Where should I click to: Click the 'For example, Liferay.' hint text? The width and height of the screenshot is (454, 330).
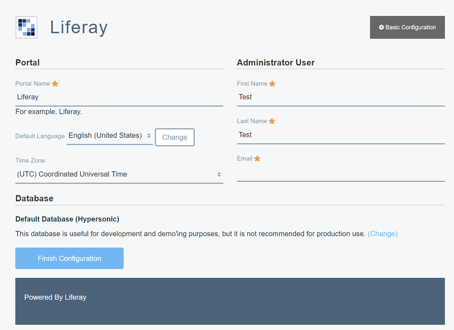(48, 112)
